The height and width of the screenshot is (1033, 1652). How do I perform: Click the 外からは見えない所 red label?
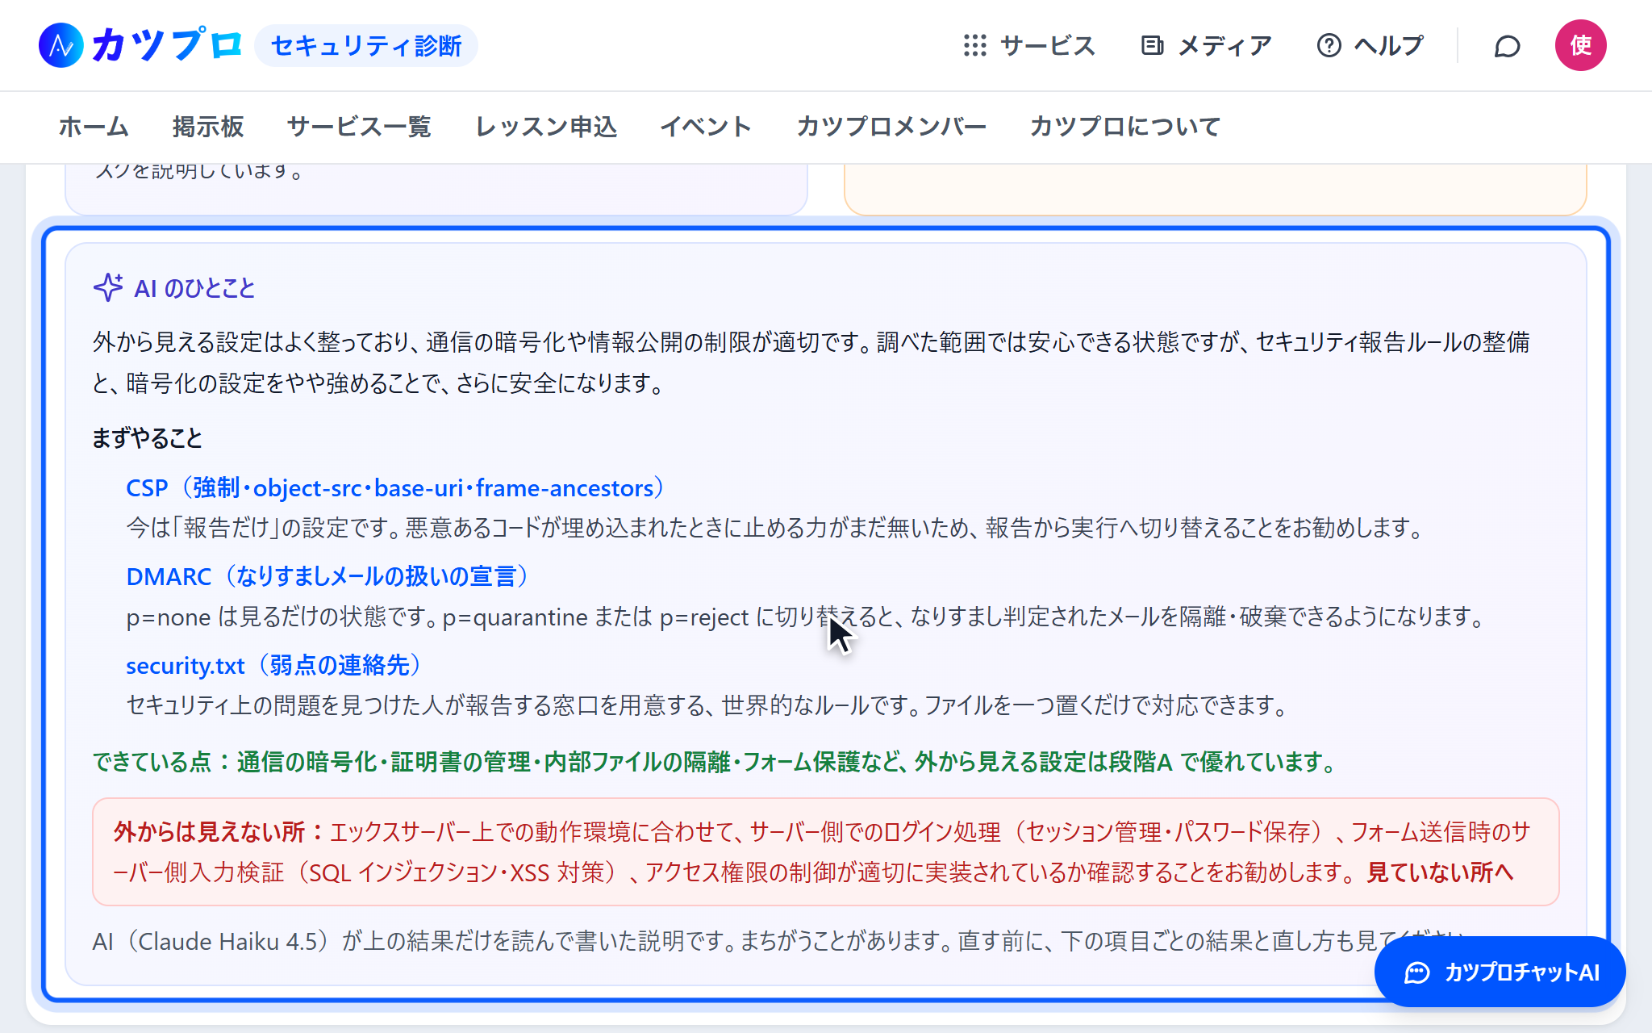click(x=218, y=832)
